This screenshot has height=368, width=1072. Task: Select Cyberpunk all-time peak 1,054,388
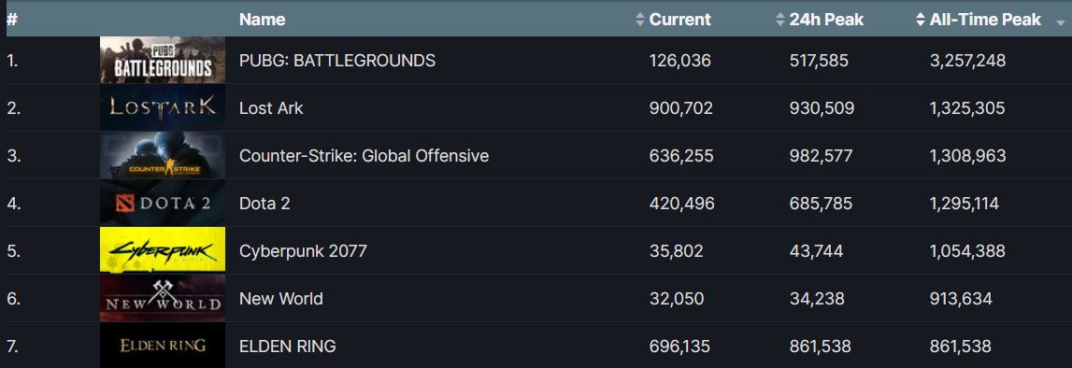click(967, 251)
